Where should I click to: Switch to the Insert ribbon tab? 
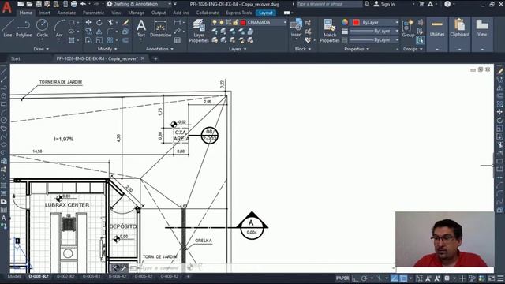[x=44, y=13]
